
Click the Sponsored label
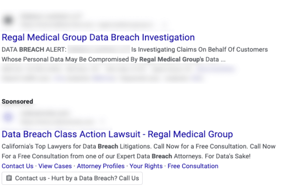[17, 101]
